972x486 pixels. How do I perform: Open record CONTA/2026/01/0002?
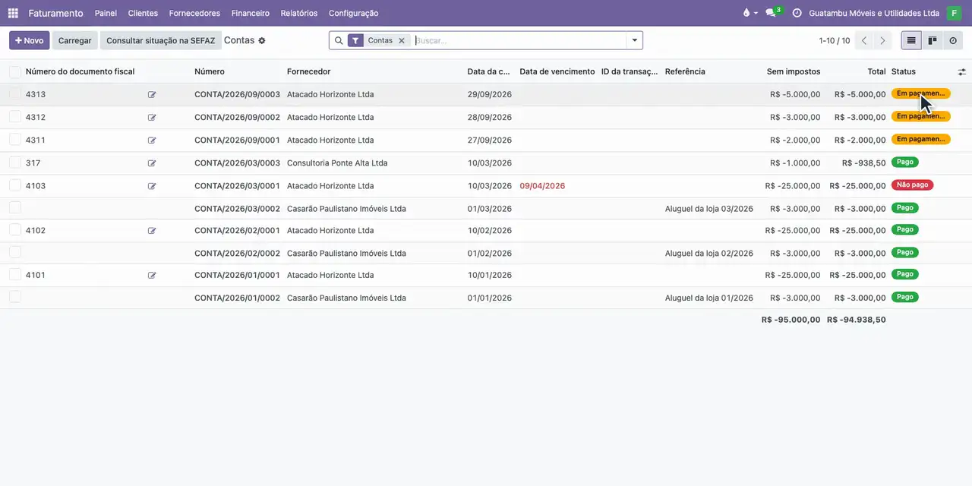[237, 298]
